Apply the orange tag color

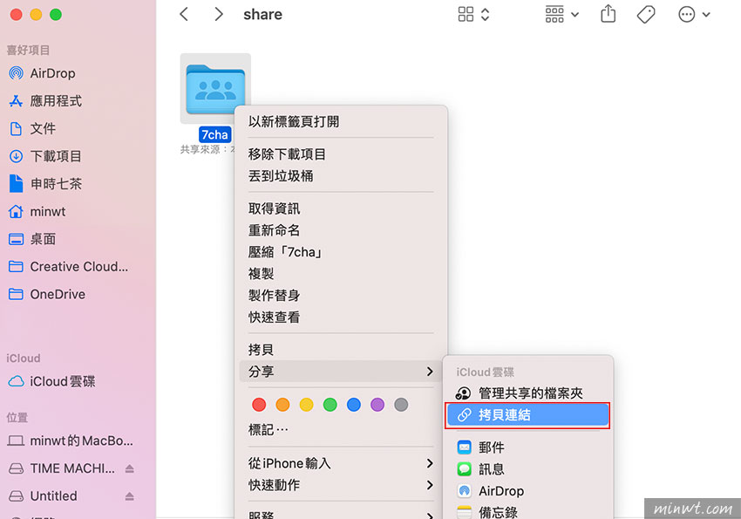(282, 405)
